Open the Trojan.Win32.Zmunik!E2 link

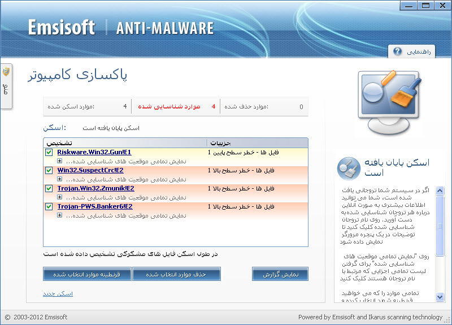tap(95, 189)
